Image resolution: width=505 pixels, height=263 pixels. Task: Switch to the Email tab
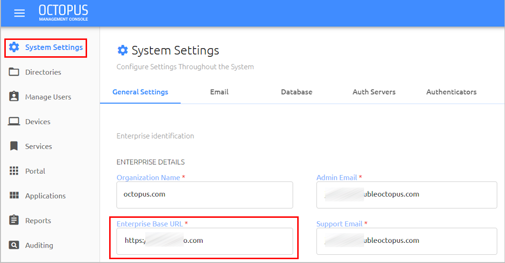click(219, 92)
